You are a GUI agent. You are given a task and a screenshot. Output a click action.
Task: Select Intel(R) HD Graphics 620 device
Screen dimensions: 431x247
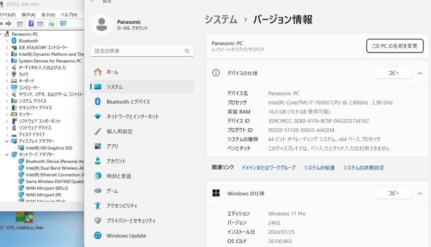coord(49,148)
